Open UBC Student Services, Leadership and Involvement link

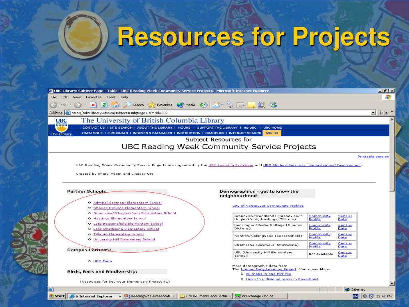coord(312,165)
